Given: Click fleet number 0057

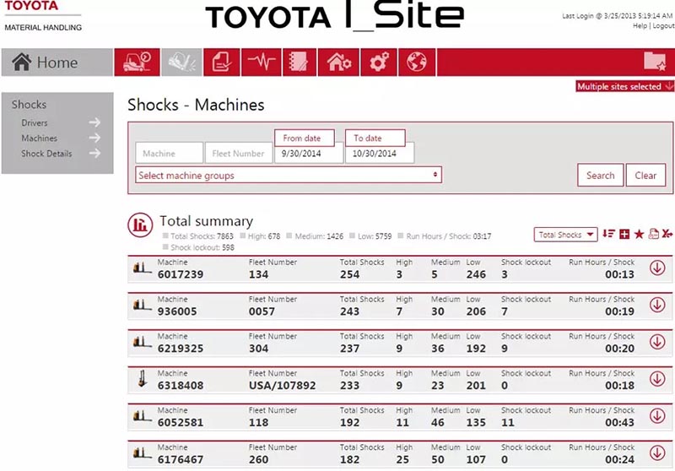Looking at the screenshot, I should tap(262, 311).
